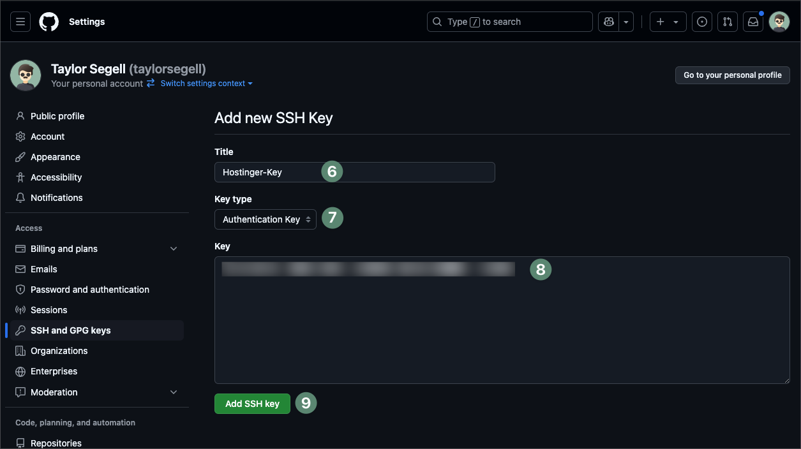Open the hamburger navigation menu

coord(20,22)
